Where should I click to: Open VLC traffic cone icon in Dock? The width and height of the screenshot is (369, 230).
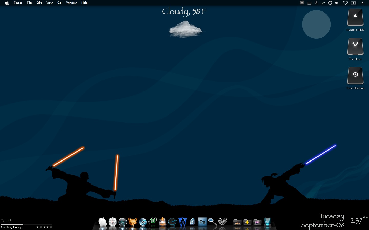coord(162,222)
